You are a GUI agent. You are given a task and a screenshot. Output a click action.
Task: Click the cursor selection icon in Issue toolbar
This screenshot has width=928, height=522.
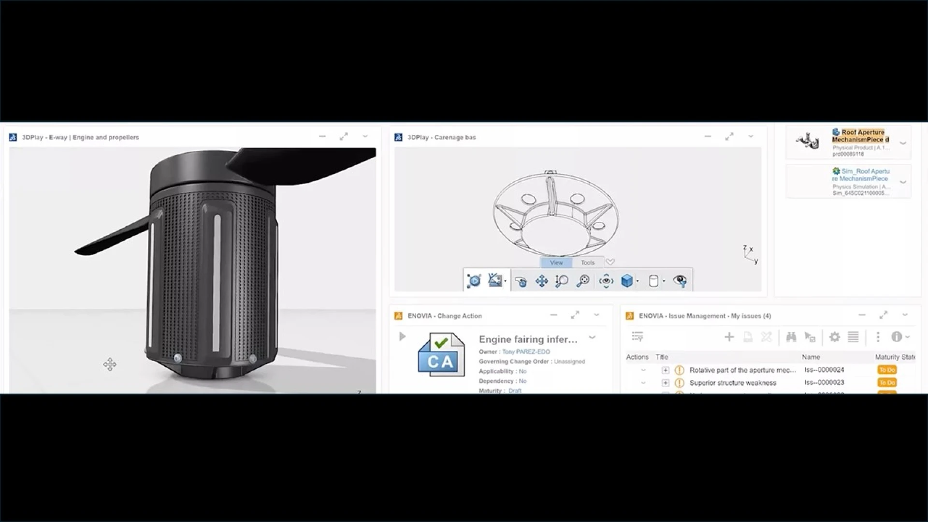point(810,337)
